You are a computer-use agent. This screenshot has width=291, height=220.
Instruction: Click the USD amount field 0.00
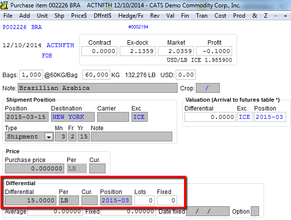[185, 75]
